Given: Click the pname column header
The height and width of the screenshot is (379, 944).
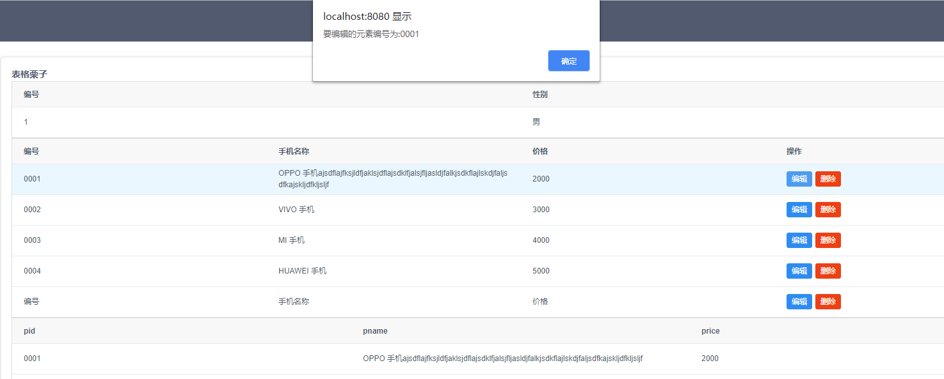Looking at the screenshot, I should [x=375, y=331].
